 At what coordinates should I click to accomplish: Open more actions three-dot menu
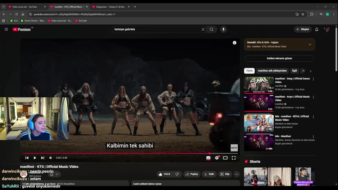[237, 174]
